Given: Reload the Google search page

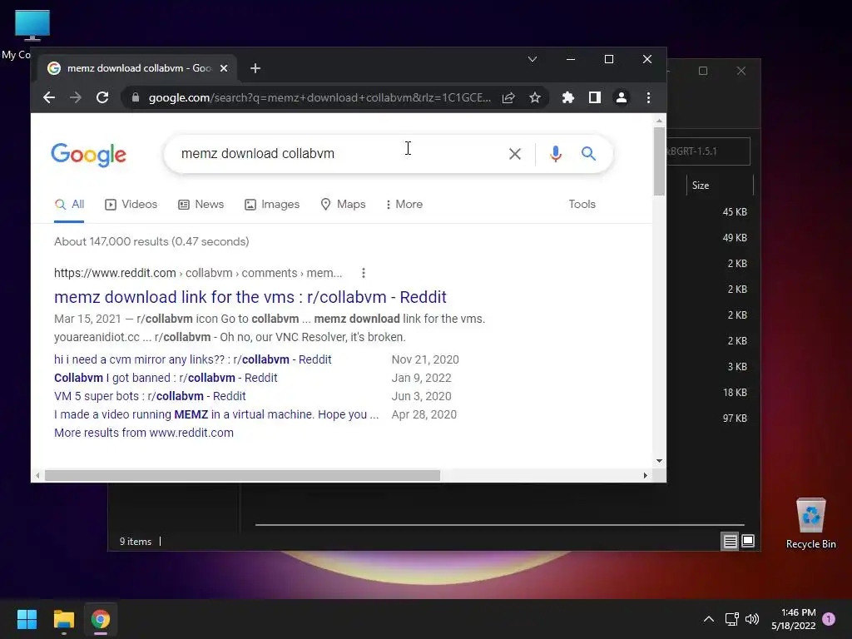Looking at the screenshot, I should point(102,98).
